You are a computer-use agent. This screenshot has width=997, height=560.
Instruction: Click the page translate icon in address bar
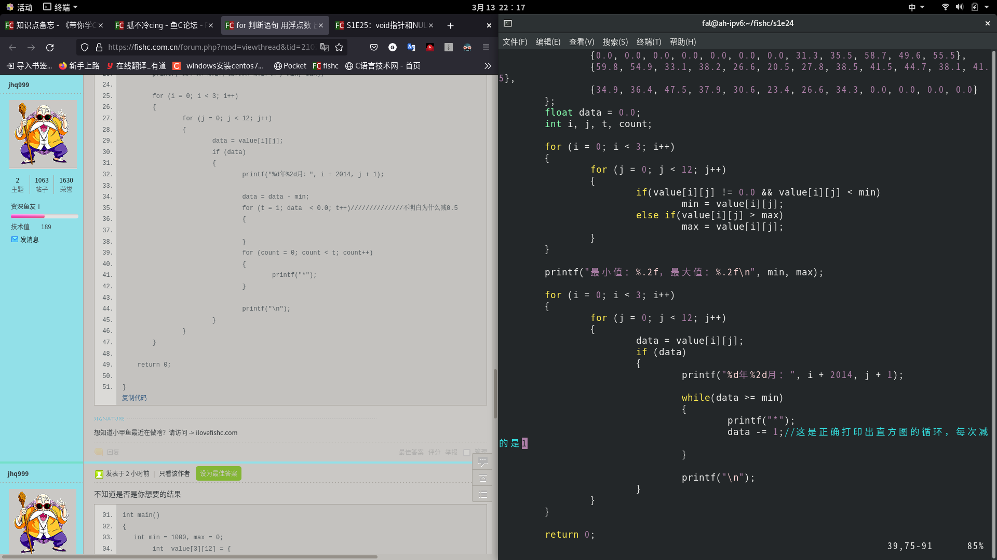[325, 47]
